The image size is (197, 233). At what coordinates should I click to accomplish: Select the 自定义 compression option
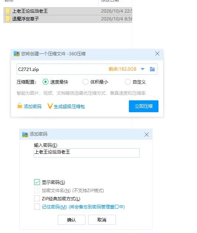127,82
